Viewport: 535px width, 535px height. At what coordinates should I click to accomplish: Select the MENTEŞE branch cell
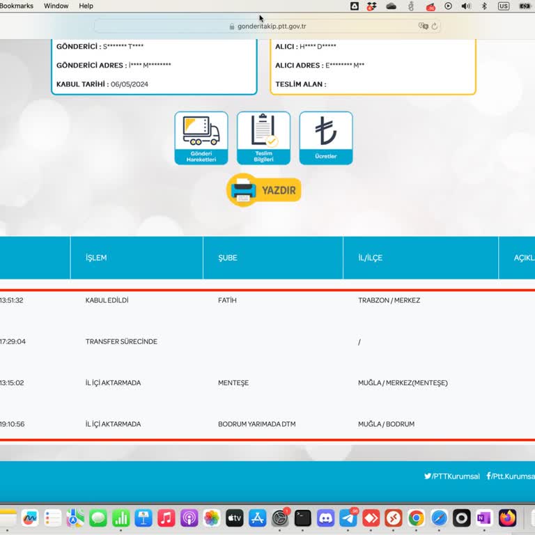click(233, 383)
